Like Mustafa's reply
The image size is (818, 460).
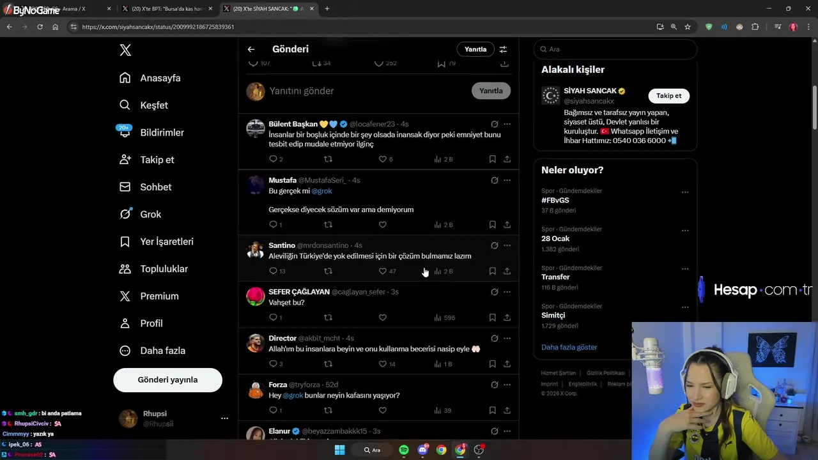click(x=383, y=225)
